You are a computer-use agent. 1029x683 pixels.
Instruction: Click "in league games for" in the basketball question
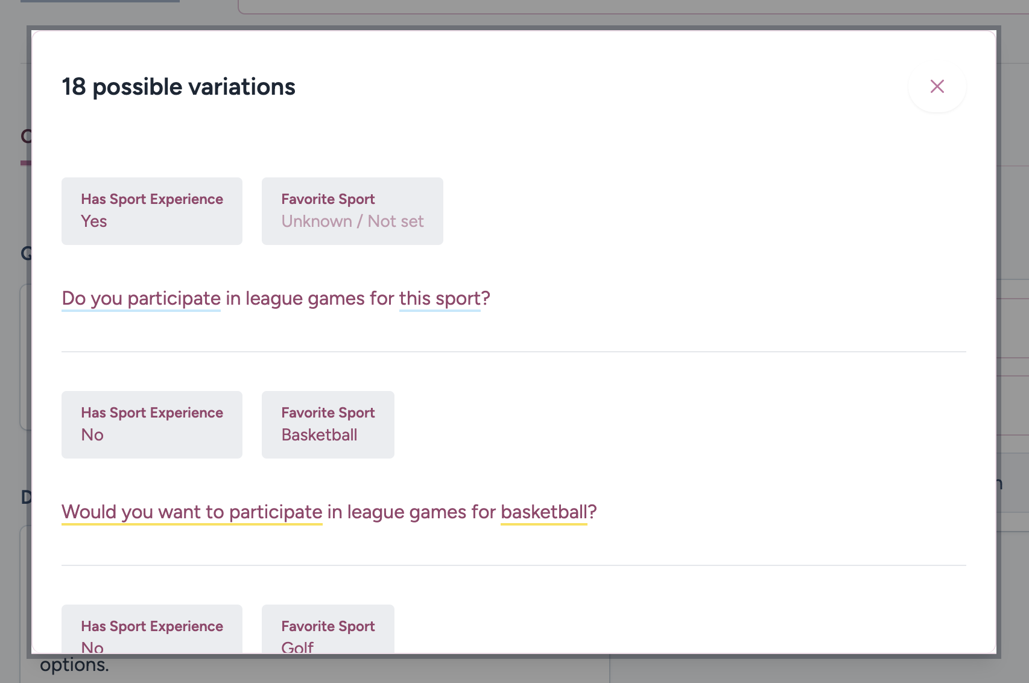[411, 512]
